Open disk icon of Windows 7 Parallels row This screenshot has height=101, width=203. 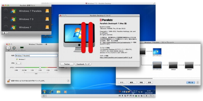click(x=47, y=11)
